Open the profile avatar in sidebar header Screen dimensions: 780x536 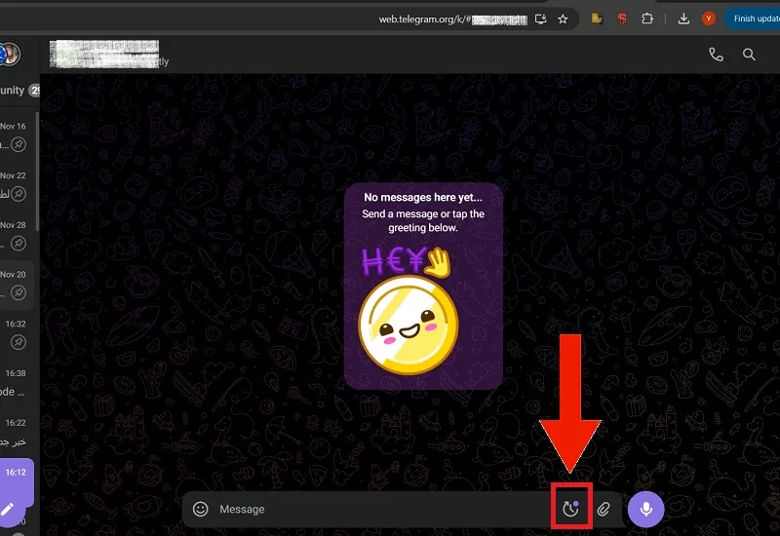pyautogui.click(x=10, y=54)
